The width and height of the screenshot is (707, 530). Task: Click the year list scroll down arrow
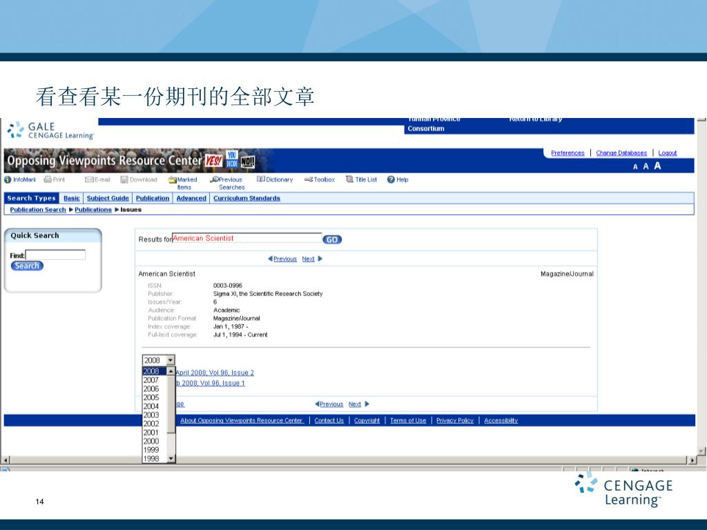click(171, 459)
